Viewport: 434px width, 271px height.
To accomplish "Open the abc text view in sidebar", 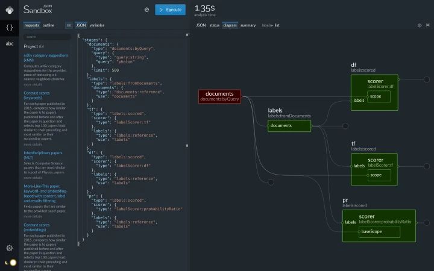I will pyautogui.click(x=10, y=43).
